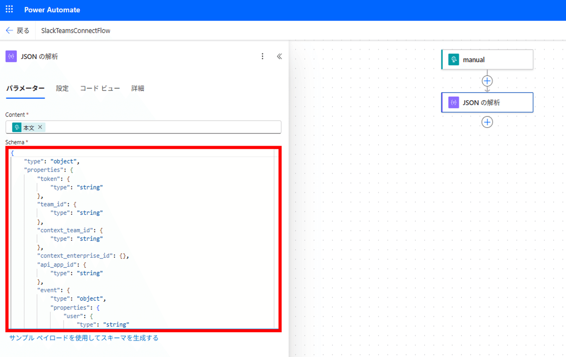Open the コード ビュー tab

pyautogui.click(x=100, y=88)
